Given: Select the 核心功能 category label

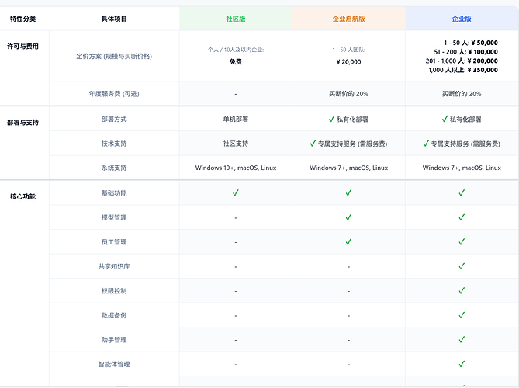Looking at the screenshot, I should coord(22,196).
